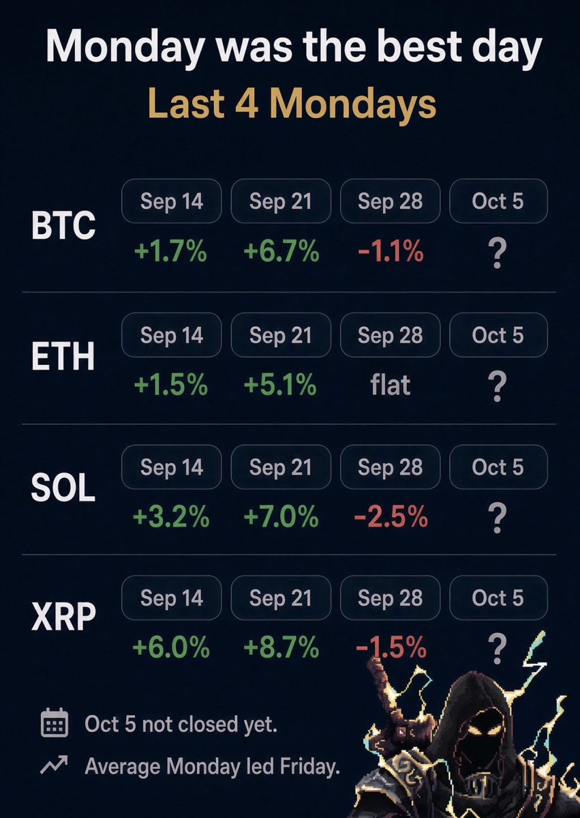Click the calendar icon beside Oct 5 note

tap(55, 722)
